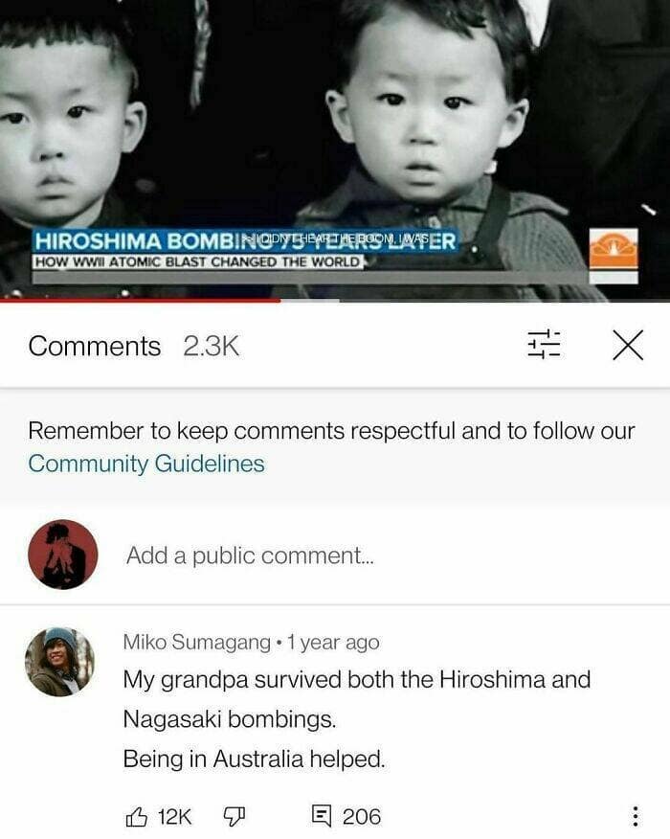The height and width of the screenshot is (839, 670).
Task: Tap the 12K likes count
Action: pos(174,817)
